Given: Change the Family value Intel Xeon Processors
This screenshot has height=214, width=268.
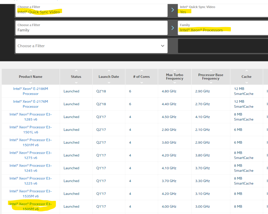Looking at the screenshot, I should pyautogui.click(x=223, y=28).
